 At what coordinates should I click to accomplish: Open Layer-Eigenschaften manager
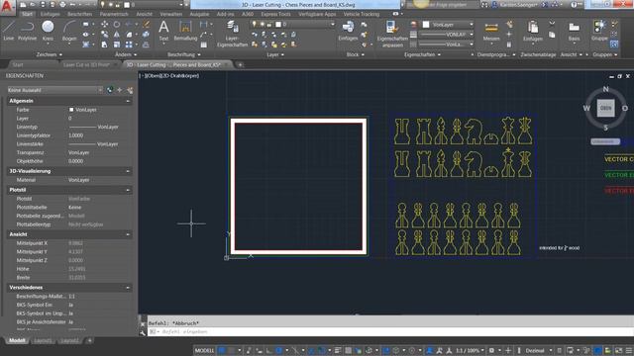(232, 34)
